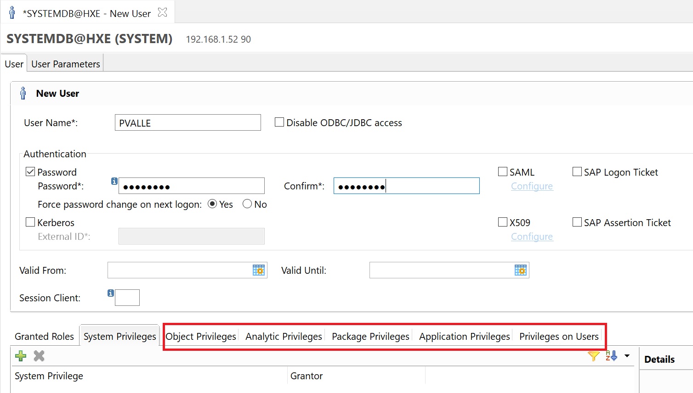Open the Valid From calendar picker
The height and width of the screenshot is (393, 693).
click(x=259, y=270)
